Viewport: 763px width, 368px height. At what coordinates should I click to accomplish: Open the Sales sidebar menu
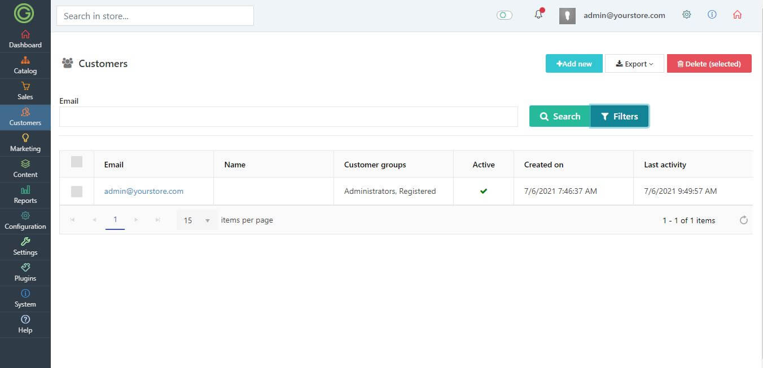click(25, 91)
